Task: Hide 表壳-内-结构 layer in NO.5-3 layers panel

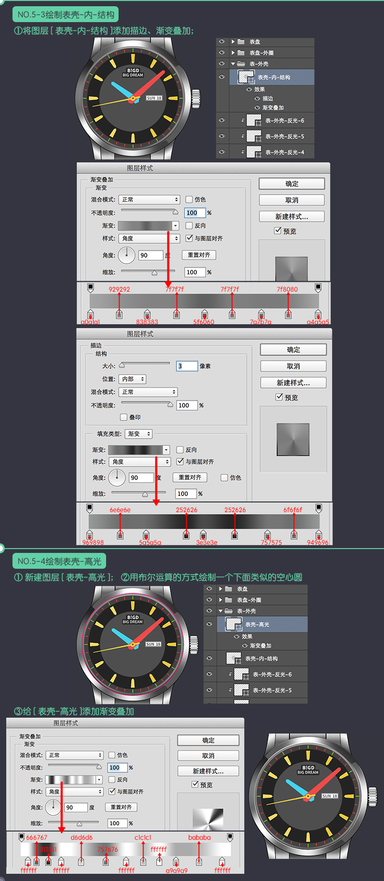Action: 222,77
